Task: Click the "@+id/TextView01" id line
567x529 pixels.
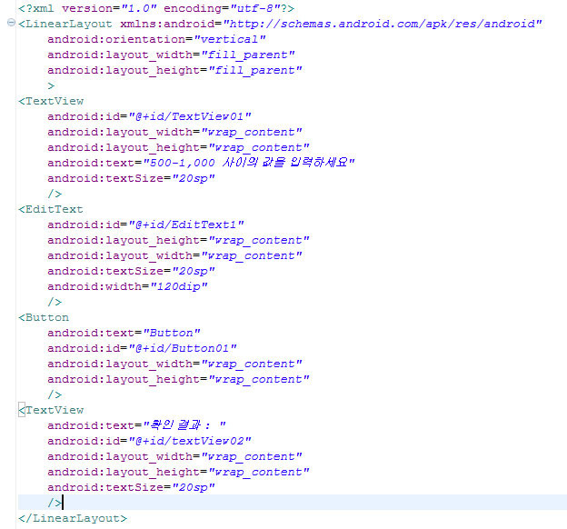Action: [x=149, y=116]
